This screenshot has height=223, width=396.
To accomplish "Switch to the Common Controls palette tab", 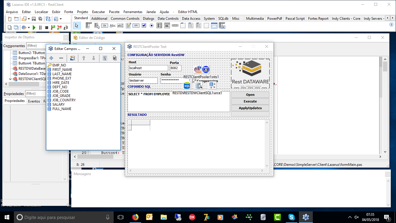I will click(x=125, y=18).
